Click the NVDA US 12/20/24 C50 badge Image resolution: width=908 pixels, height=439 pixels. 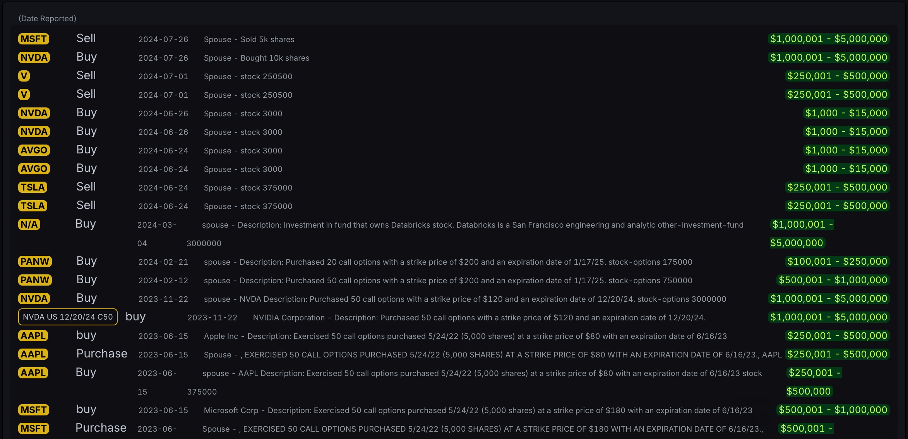pyautogui.click(x=68, y=317)
